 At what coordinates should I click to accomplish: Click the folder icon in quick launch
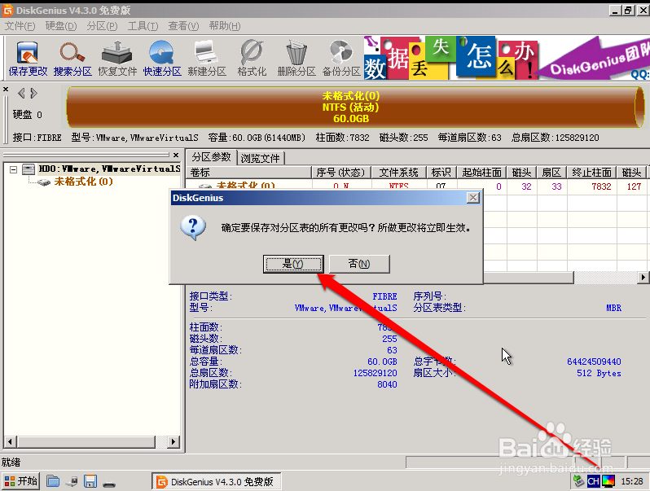(53, 481)
